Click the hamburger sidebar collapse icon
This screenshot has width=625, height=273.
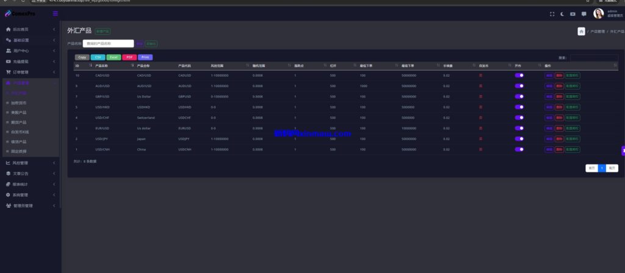(56, 13)
